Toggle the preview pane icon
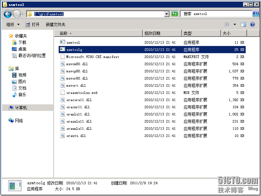This screenshot has height=196, width=261. point(243,24)
